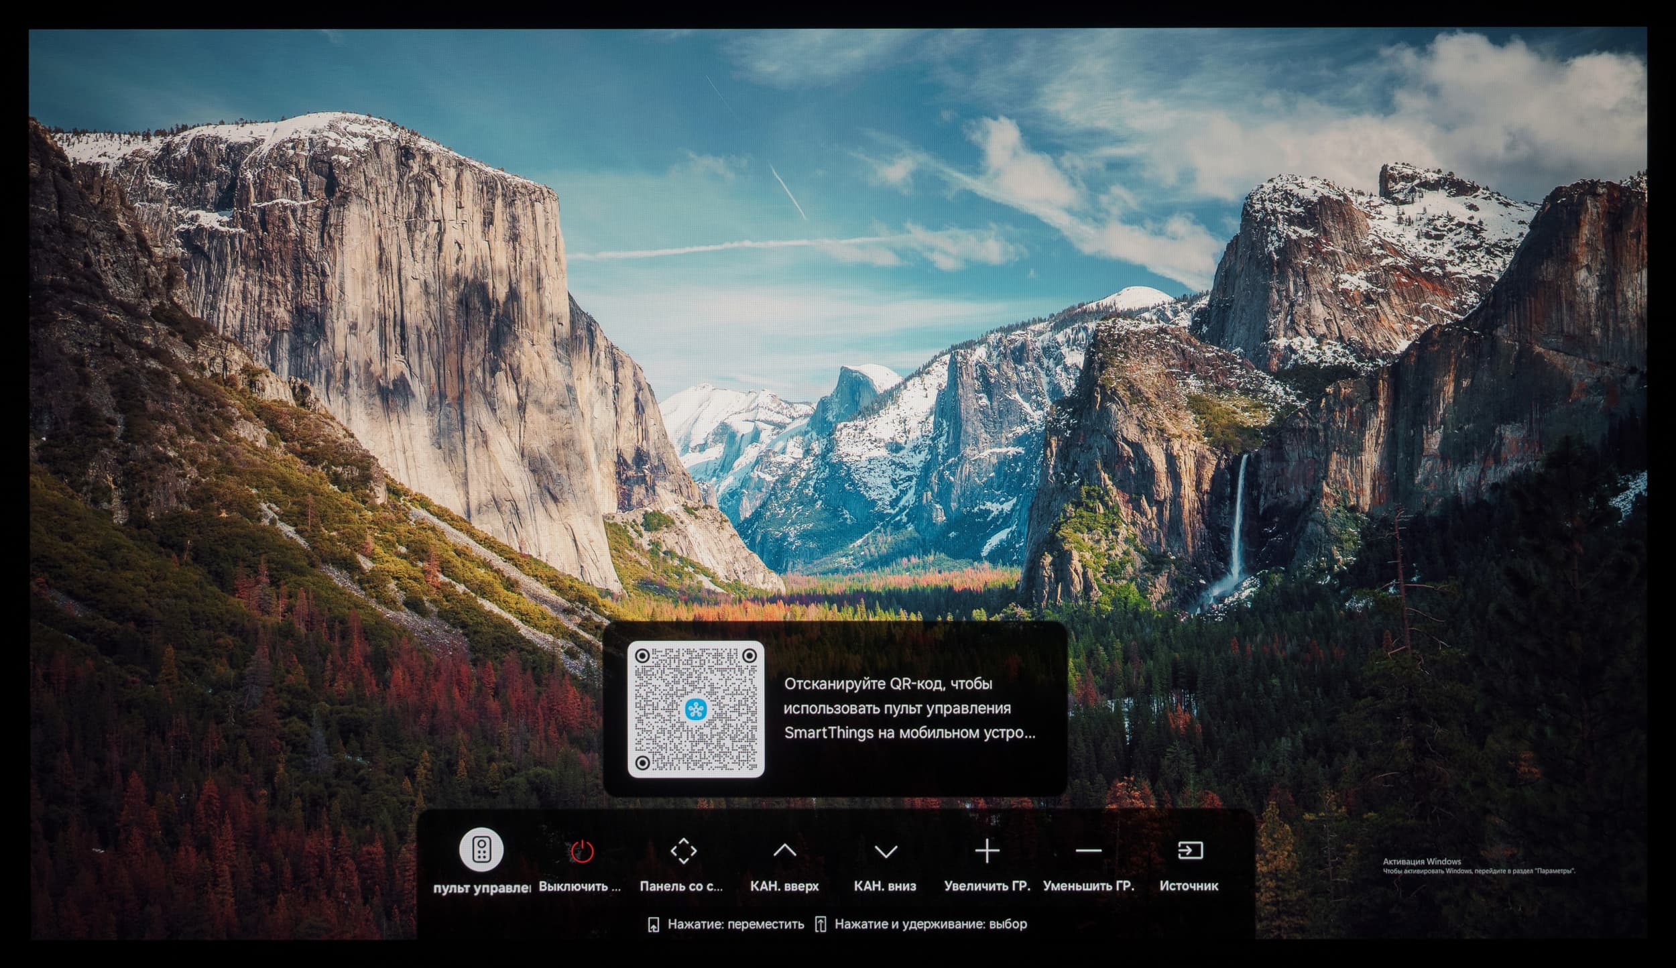The width and height of the screenshot is (1676, 968).
Task: Open the directional pad panel icon
Action: 683,851
